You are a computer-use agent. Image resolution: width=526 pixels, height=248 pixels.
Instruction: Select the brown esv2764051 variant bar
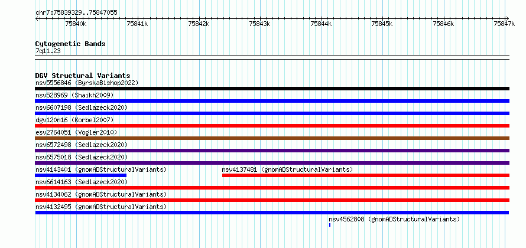(272, 138)
